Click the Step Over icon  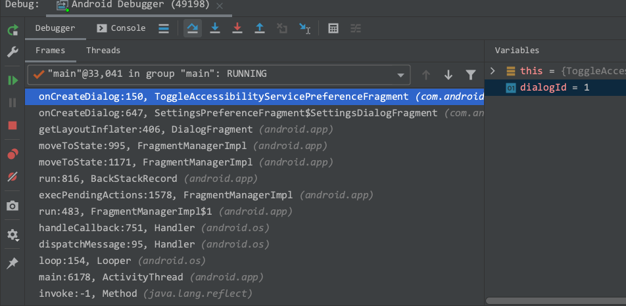[x=193, y=28]
